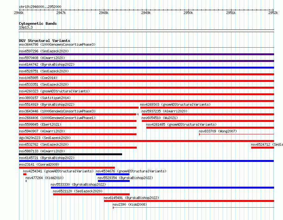Click the red bar under esv23141
Screen dimensions: 283x220
pyautogui.click(x=67, y=168)
